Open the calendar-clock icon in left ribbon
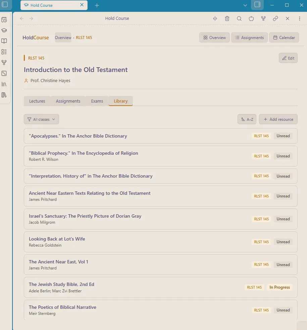 coord(4,20)
